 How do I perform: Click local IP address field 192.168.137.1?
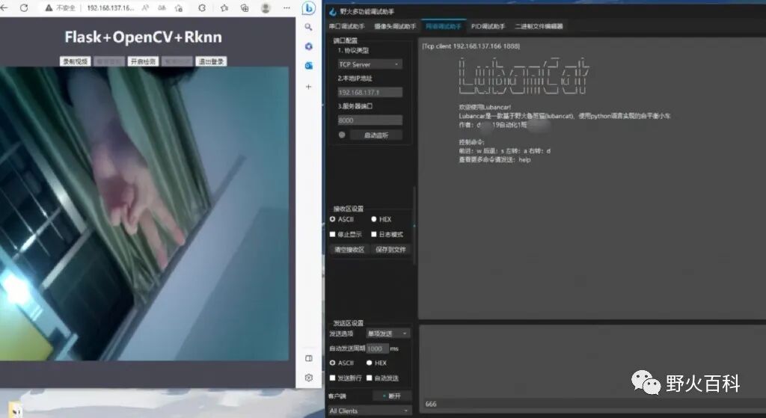pos(370,92)
